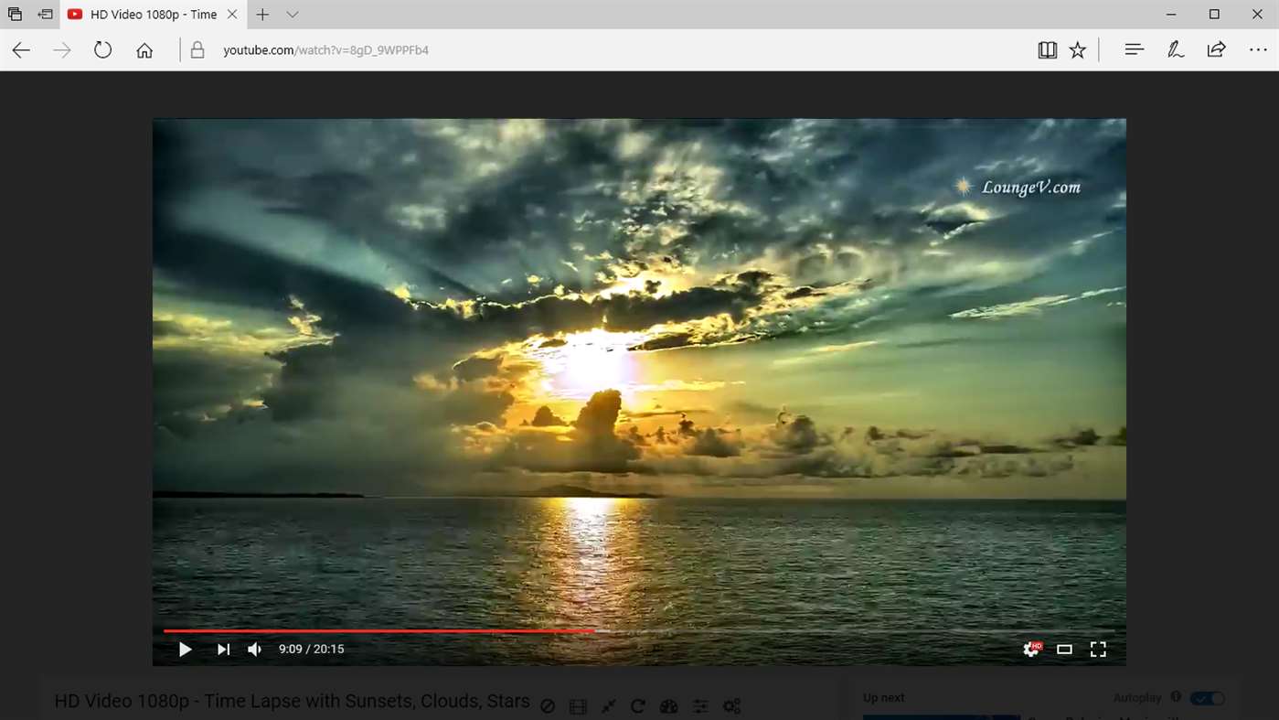Click the filter sliders extension icon
Image resolution: width=1279 pixels, height=720 pixels.
[700, 706]
